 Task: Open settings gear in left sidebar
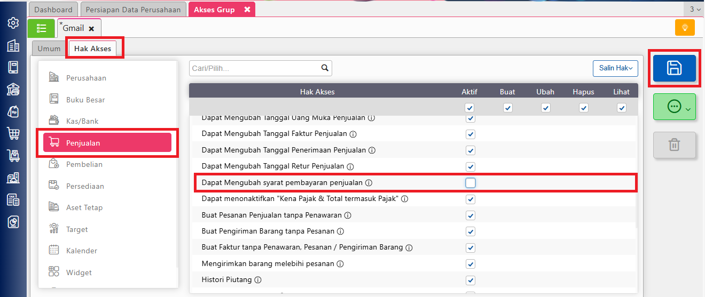[x=13, y=23]
